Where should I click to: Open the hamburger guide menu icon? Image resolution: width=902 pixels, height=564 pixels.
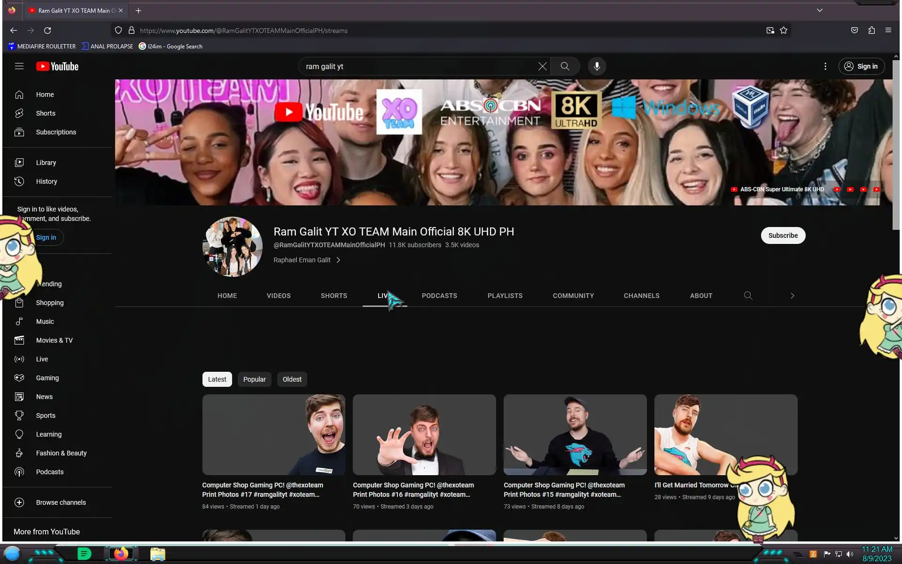pos(19,66)
